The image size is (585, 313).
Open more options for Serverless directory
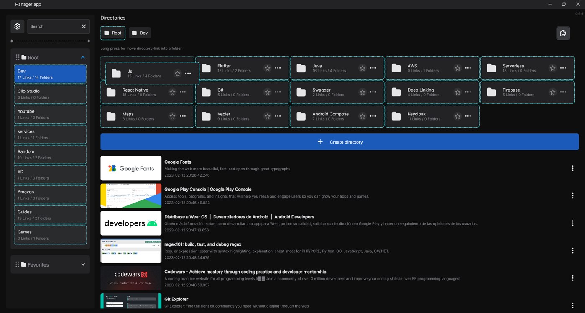pos(563,68)
